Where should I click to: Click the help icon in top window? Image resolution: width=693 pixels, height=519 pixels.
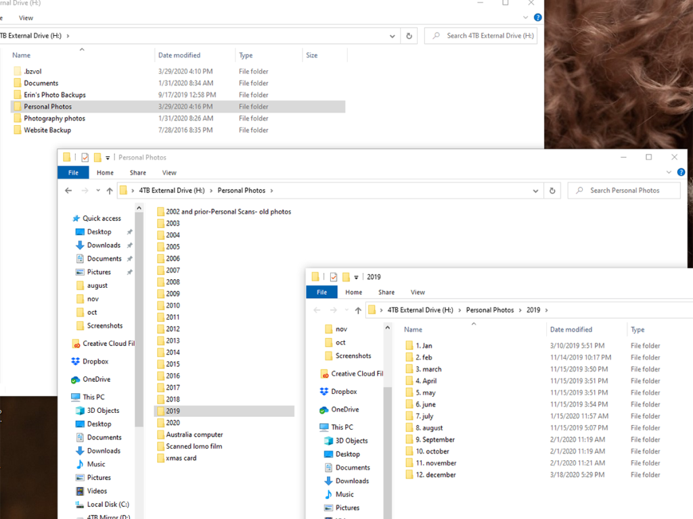(538, 18)
